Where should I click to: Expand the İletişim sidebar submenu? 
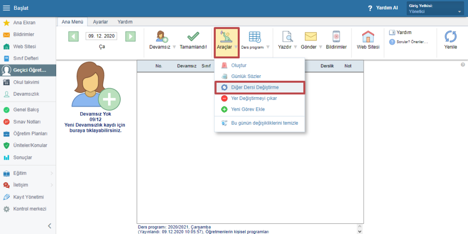click(51, 185)
